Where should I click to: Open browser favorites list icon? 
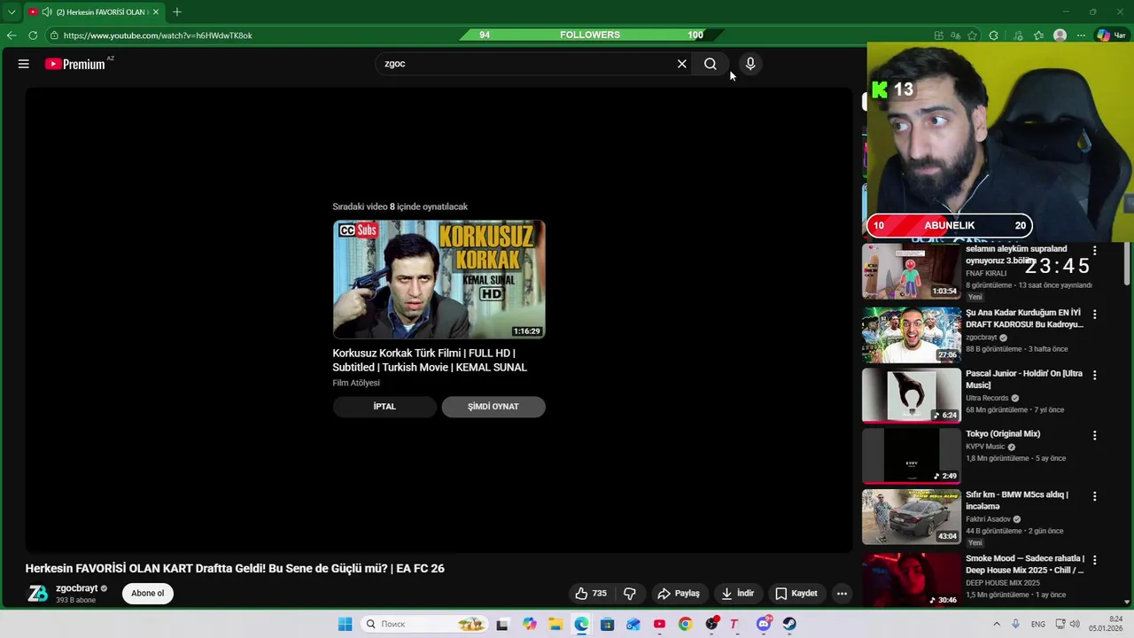tap(1038, 35)
